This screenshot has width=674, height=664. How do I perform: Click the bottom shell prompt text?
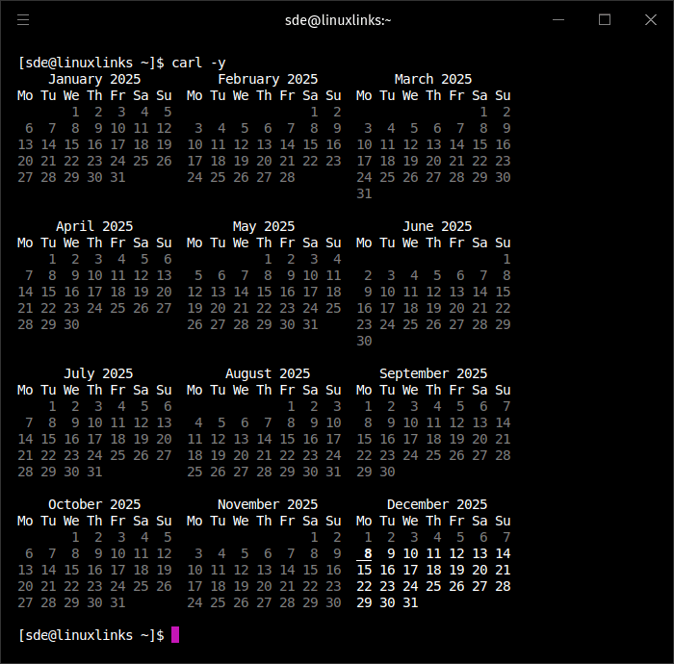[91, 634]
